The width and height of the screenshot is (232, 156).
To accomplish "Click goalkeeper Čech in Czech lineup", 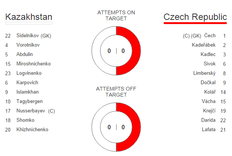I will coord(210,36).
